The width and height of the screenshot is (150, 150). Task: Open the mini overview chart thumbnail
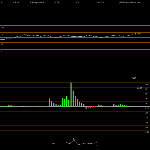point(74,144)
